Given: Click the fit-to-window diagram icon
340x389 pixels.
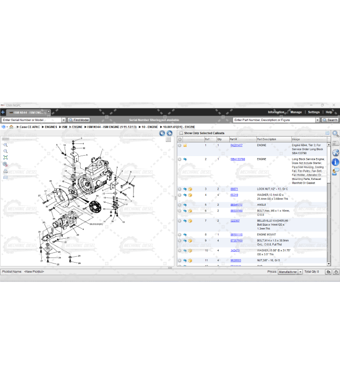Looking at the screenshot, I should 5,158.
